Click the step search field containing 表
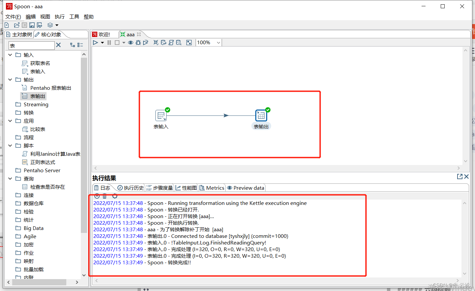The height and width of the screenshot is (291, 475). (x=31, y=46)
